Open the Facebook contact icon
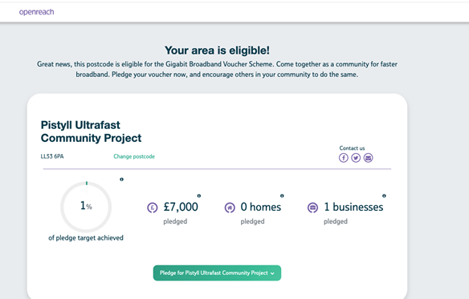Viewport: 469px width, 299px height. coord(344,158)
